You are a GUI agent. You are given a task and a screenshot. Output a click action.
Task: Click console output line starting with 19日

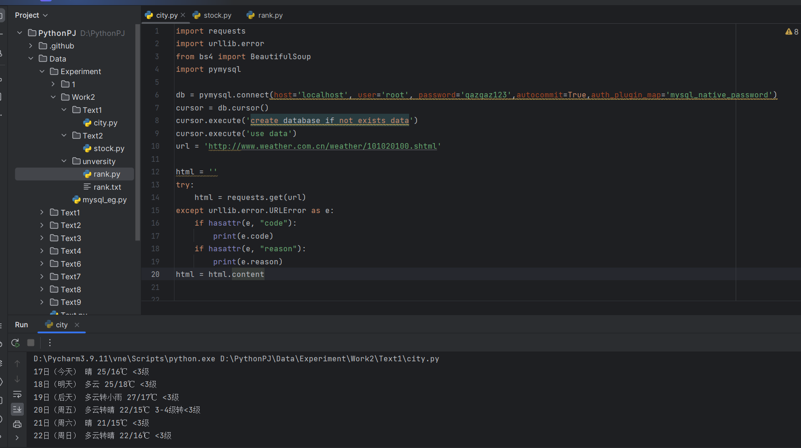(x=106, y=398)
